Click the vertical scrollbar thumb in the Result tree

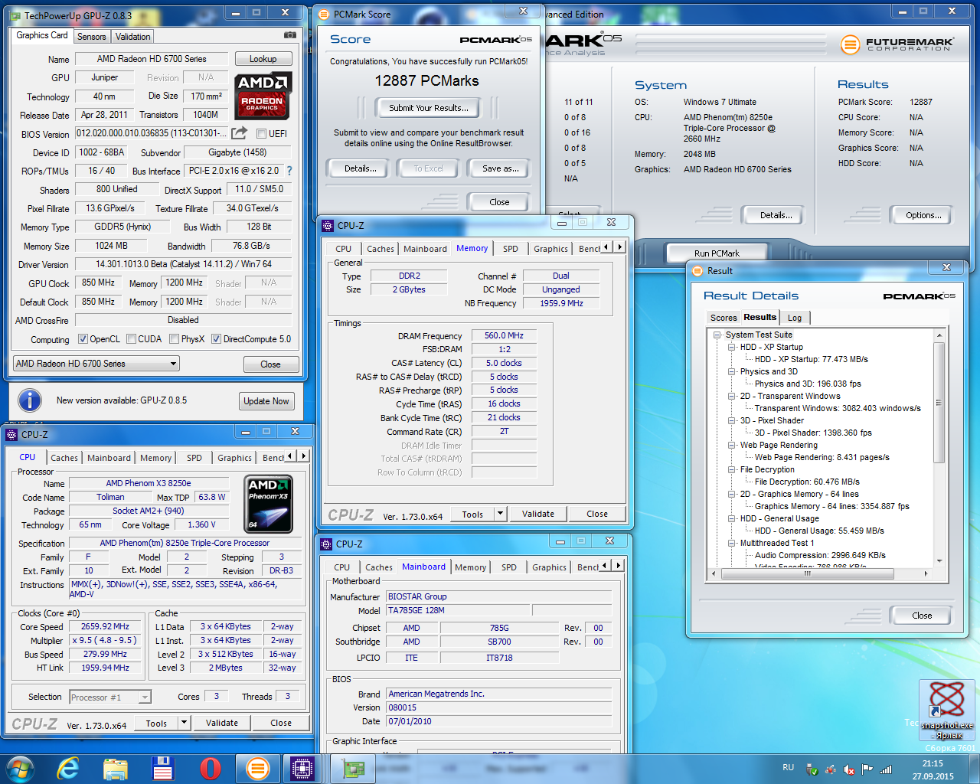pos(939,403)
